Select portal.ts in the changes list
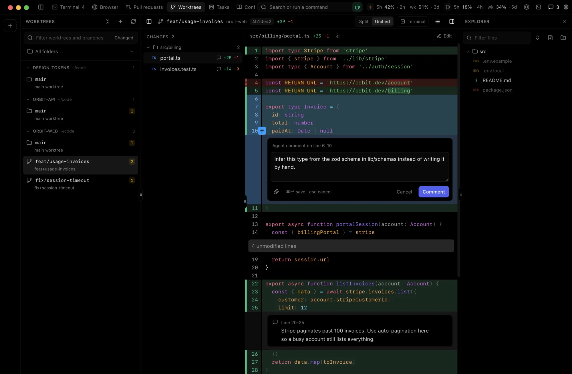 [193, 58]
